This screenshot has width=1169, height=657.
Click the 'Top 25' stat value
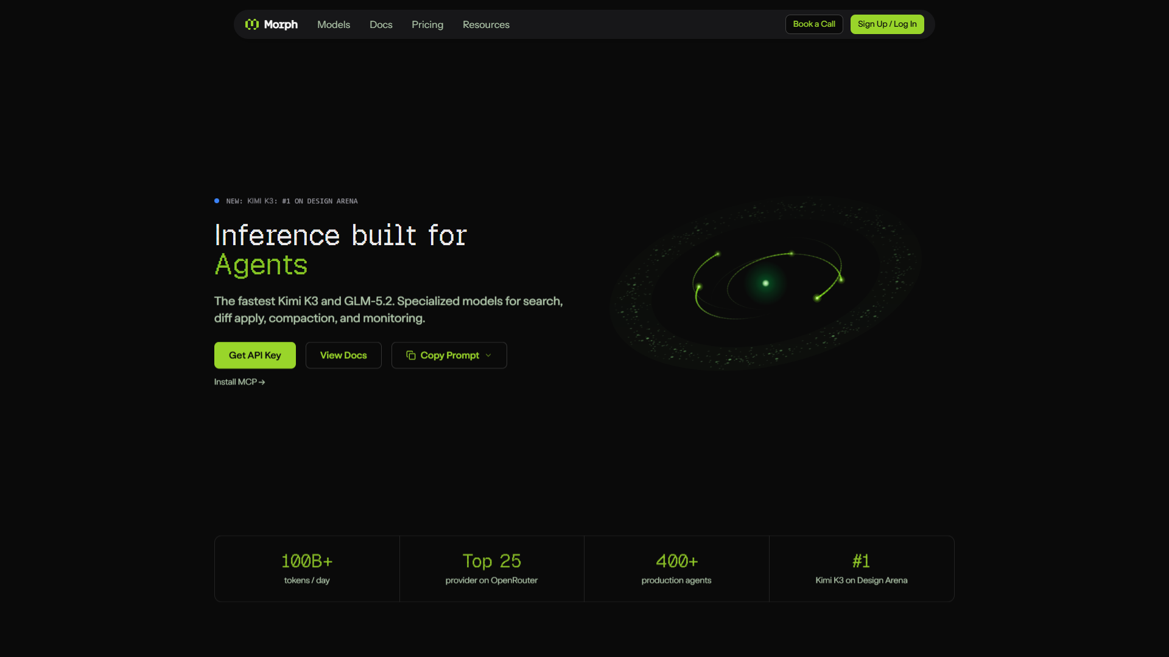coord(492,561)
